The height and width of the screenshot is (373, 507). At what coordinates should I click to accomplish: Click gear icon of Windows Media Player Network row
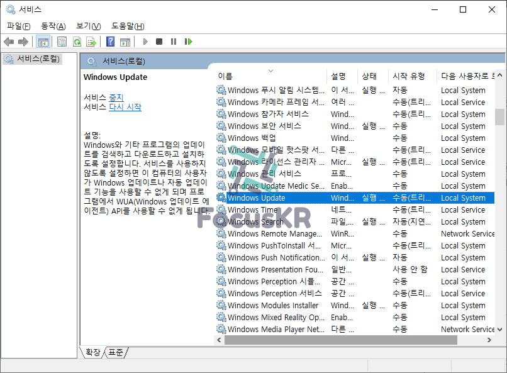click(221, 329)
